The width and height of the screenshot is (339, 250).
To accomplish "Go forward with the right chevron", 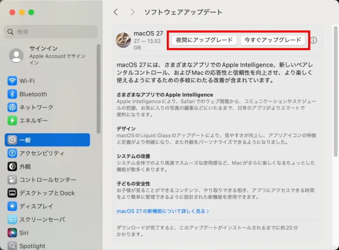I will [x=132, y=12].
